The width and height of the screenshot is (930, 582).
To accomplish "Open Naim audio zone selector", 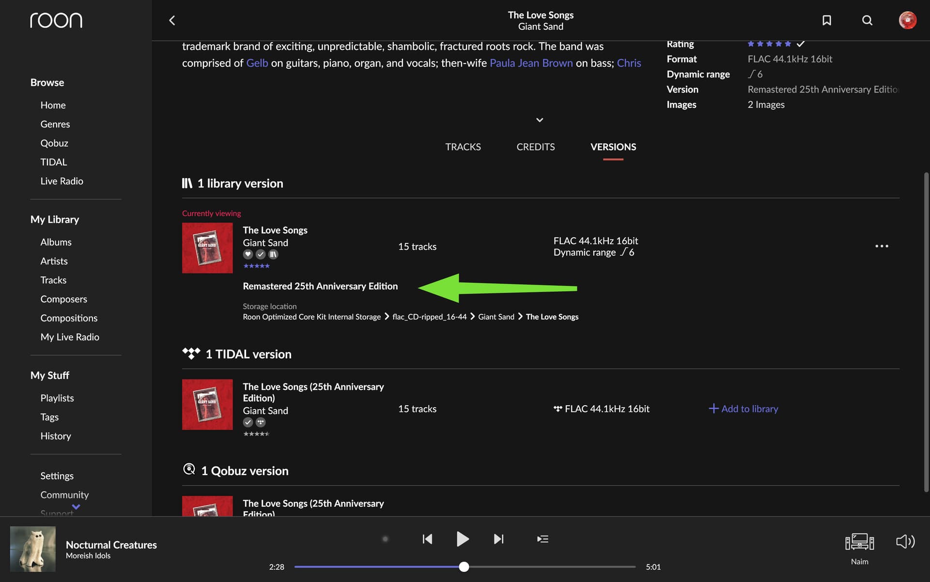I will (859, 542).
